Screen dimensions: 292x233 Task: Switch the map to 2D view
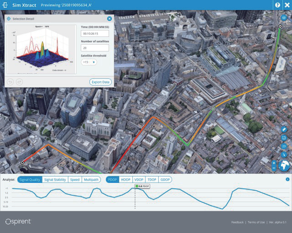284,146
